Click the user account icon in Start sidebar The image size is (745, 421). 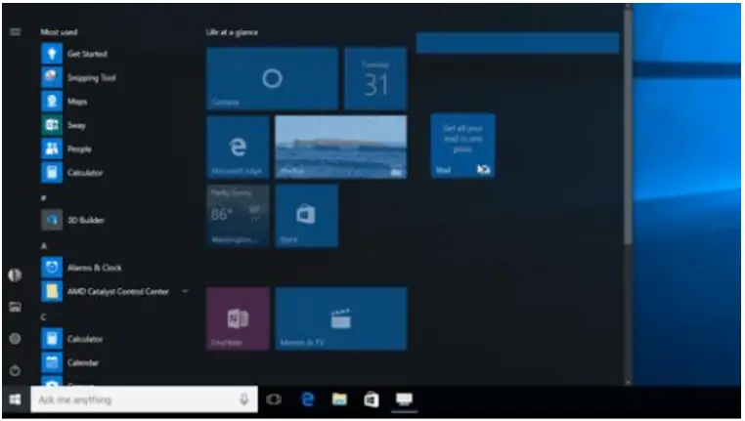[16, 275]
